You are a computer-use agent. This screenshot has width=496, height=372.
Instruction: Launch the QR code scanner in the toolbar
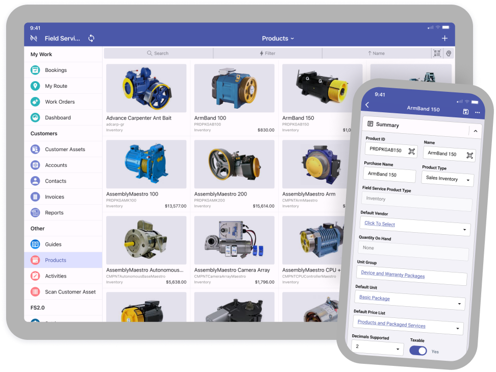pos(437,53)
